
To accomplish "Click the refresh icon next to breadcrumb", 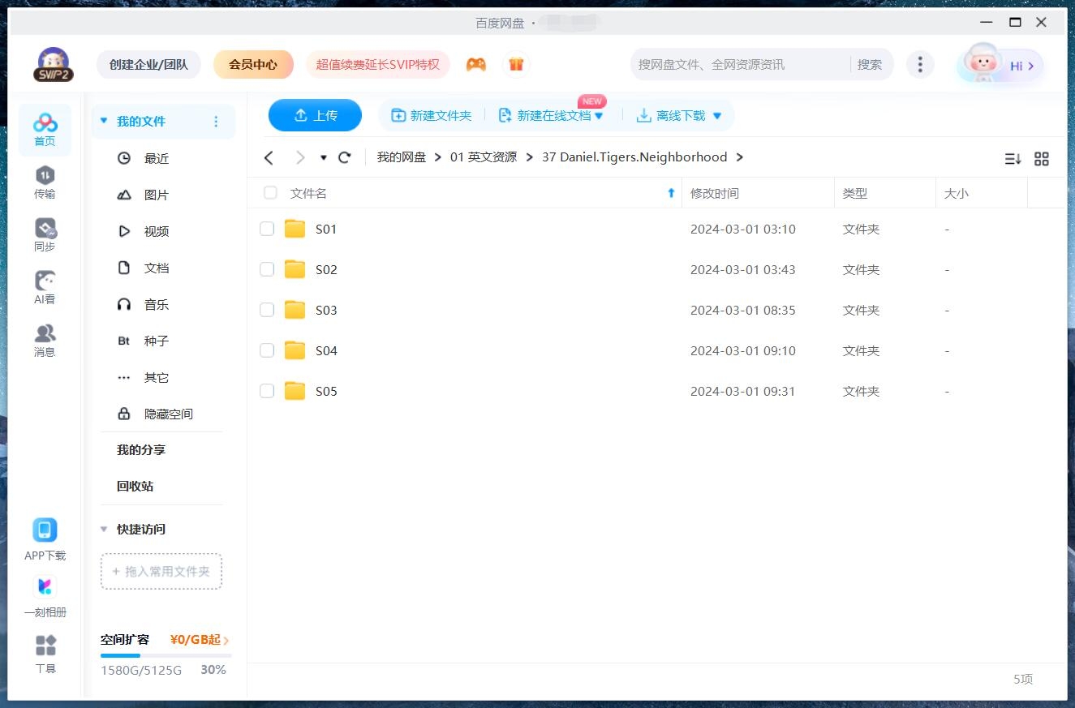I will click(344, 157).
